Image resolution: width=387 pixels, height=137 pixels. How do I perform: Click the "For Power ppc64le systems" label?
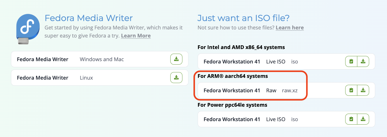click(232, 105)
